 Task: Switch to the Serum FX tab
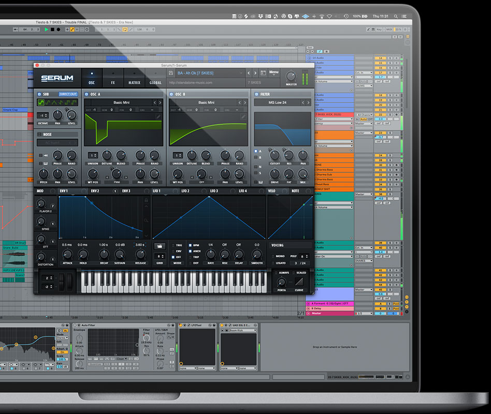[x=113, y=78]
